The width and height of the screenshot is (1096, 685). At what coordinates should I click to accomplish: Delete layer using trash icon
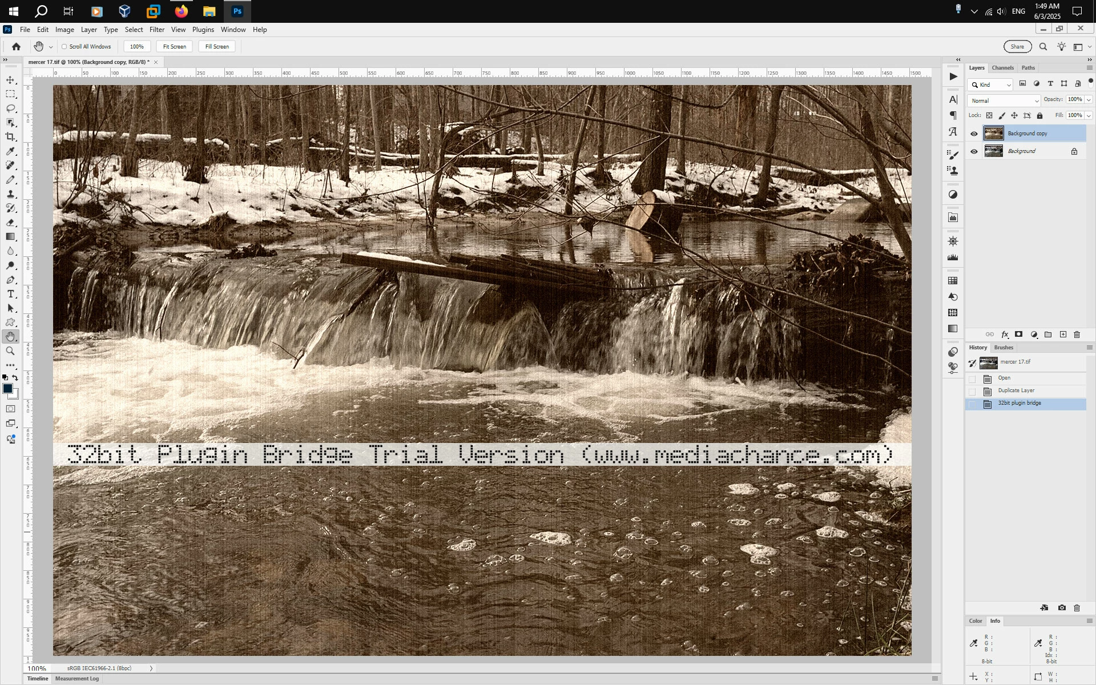(1077, 335)
